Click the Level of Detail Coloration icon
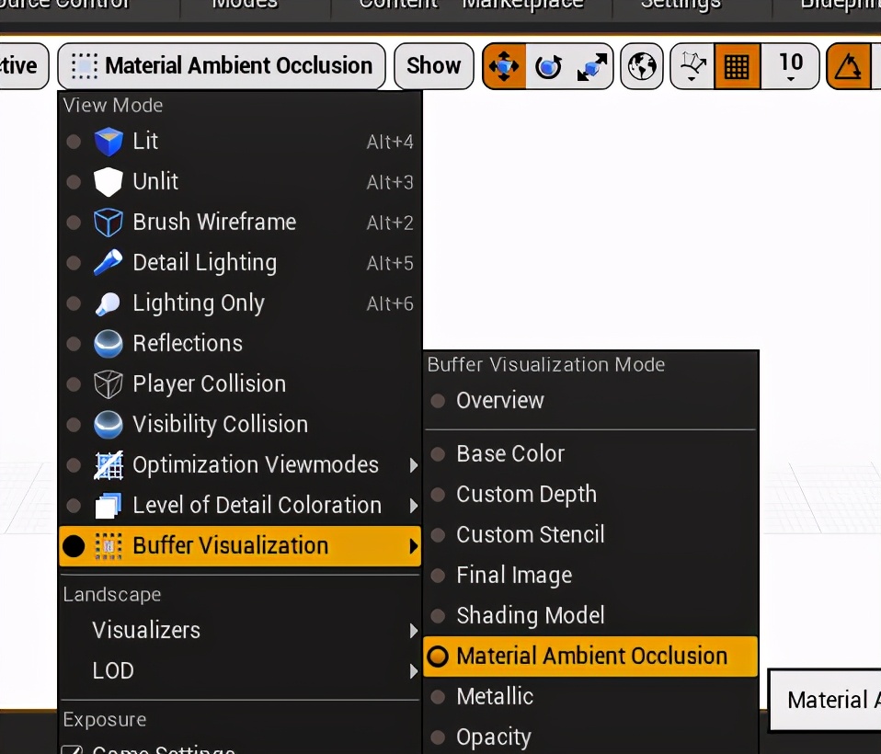This screenshot has width=881, height=754. tap(109, 505)
